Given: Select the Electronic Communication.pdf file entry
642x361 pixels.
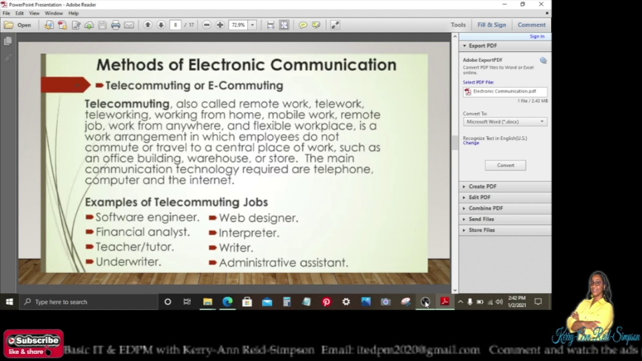Looking at the screenshot, I should [505, 91].
